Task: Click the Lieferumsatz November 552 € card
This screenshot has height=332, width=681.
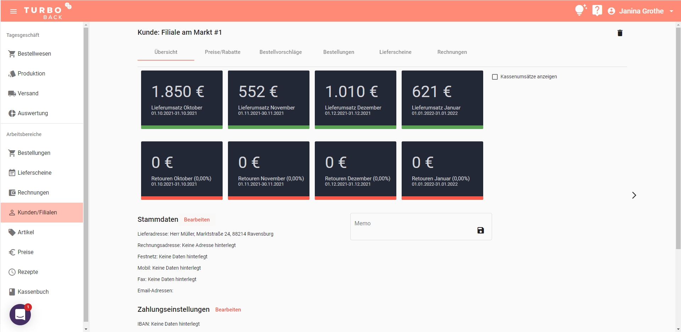Action: [x=269, y=100]
